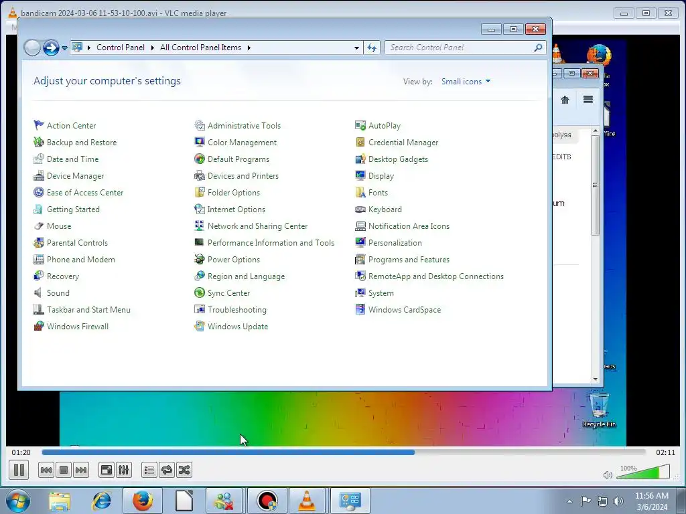
Task: Select All Control Panel Items breadcrumb
Action: tap(200, 48)
